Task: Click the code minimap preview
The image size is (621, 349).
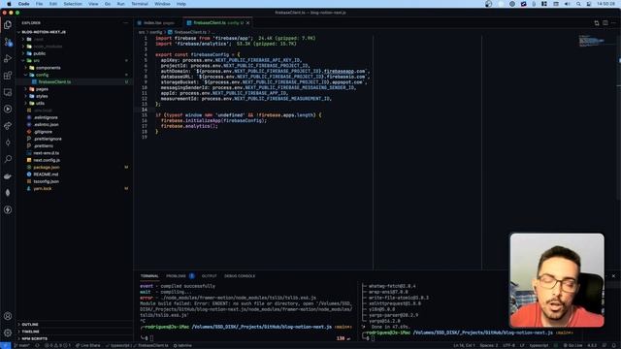Action: point(592,41)
